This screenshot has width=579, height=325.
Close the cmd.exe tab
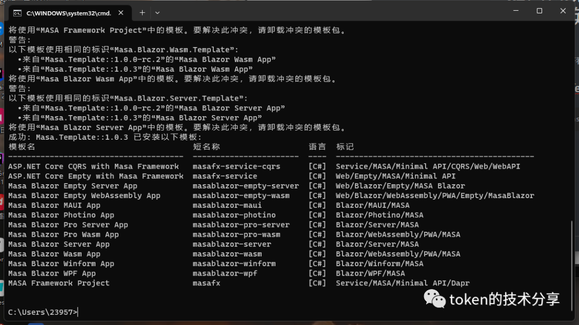coord(121,13)
